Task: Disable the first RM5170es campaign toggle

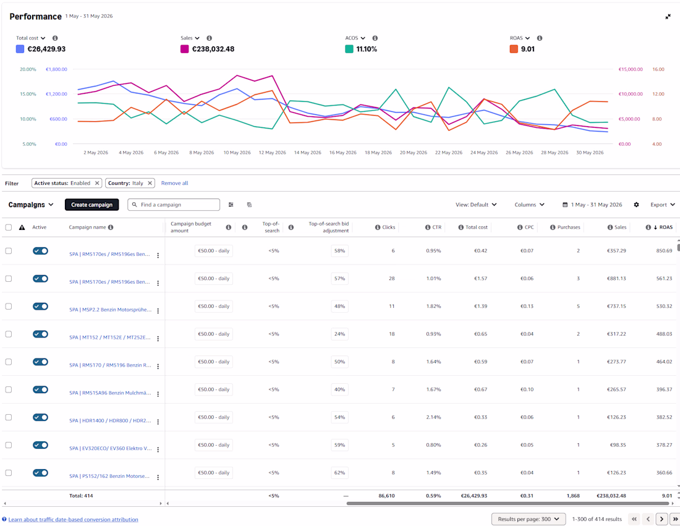Action: 40,251
